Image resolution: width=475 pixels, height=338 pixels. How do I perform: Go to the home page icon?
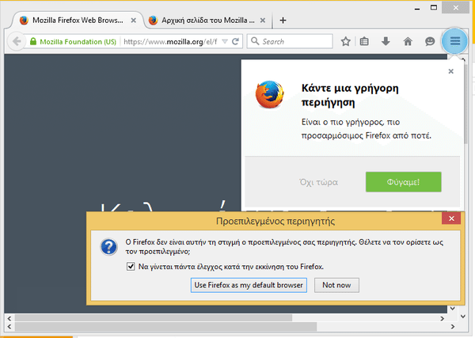coord(408,41)
